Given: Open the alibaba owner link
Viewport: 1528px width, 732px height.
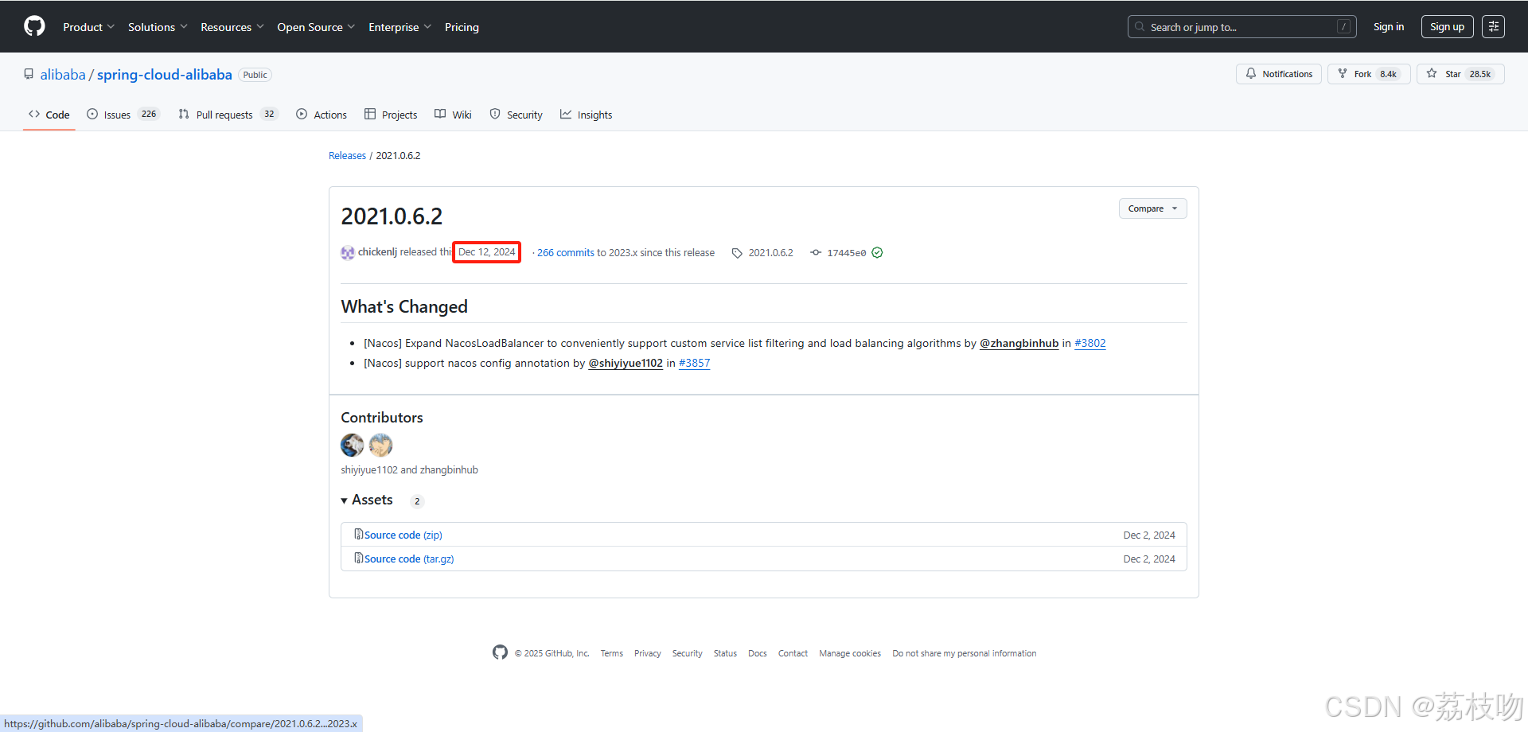Looking at the screenshot, I should [x=63, y=75].
